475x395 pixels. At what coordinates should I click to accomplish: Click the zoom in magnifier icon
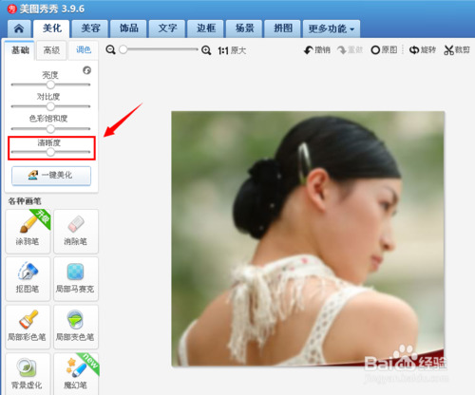click(206, 50)
